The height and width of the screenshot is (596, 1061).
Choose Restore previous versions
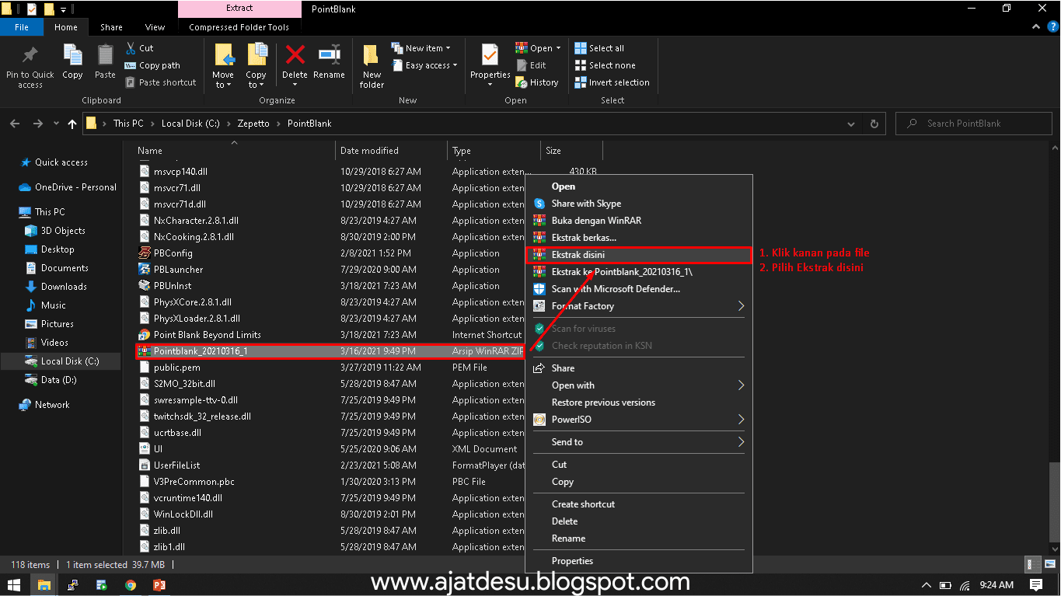pyautogui.click(x=639, y=403)
